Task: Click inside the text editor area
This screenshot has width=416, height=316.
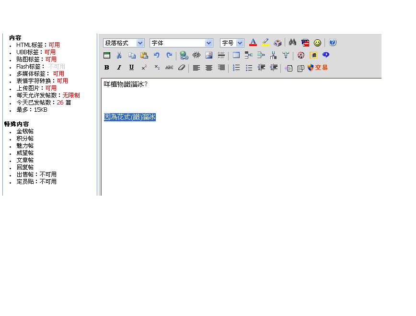Action: point(240,153)
